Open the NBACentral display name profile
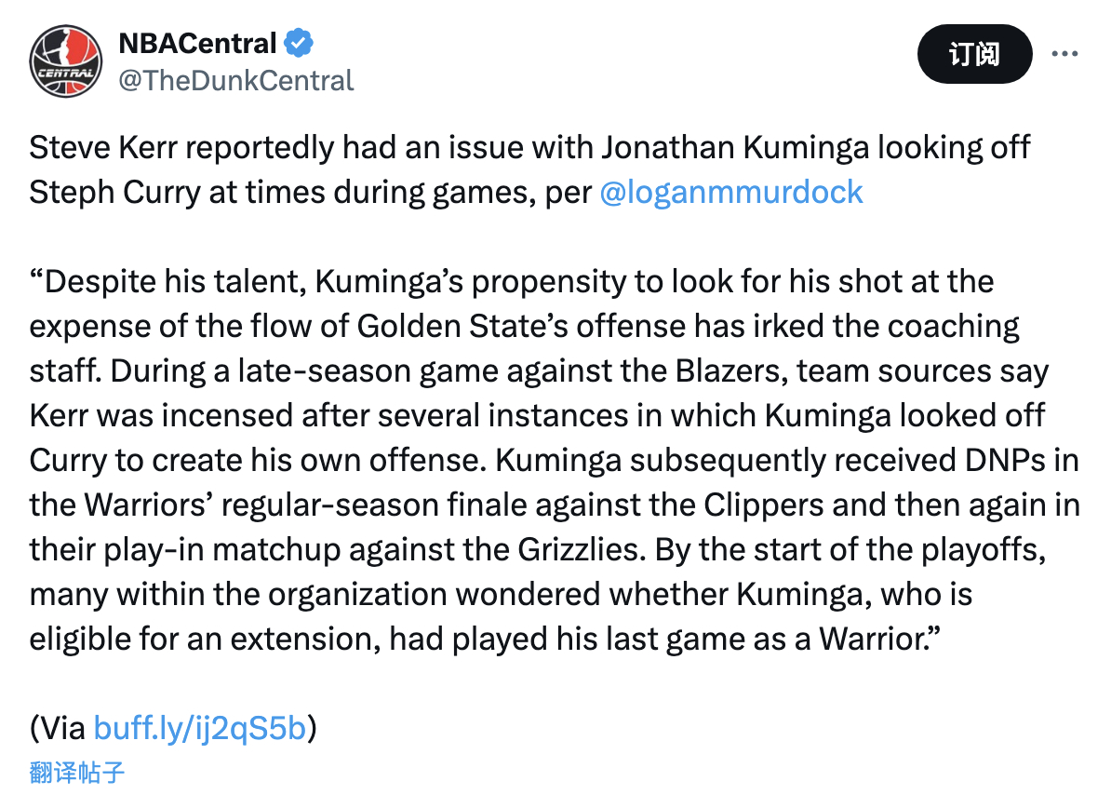Image resolution: width=1111 pixels, height=808 pixels. (197, 43)
